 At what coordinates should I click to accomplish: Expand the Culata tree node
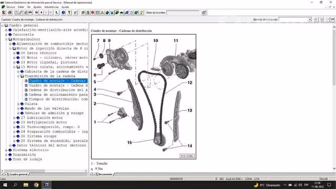point(18,104)
